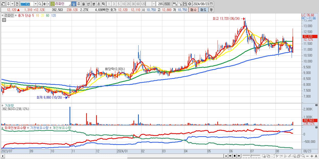Click the line chart style icon beside save
This screenshot has width=319, height=159.
click(180, 4)
